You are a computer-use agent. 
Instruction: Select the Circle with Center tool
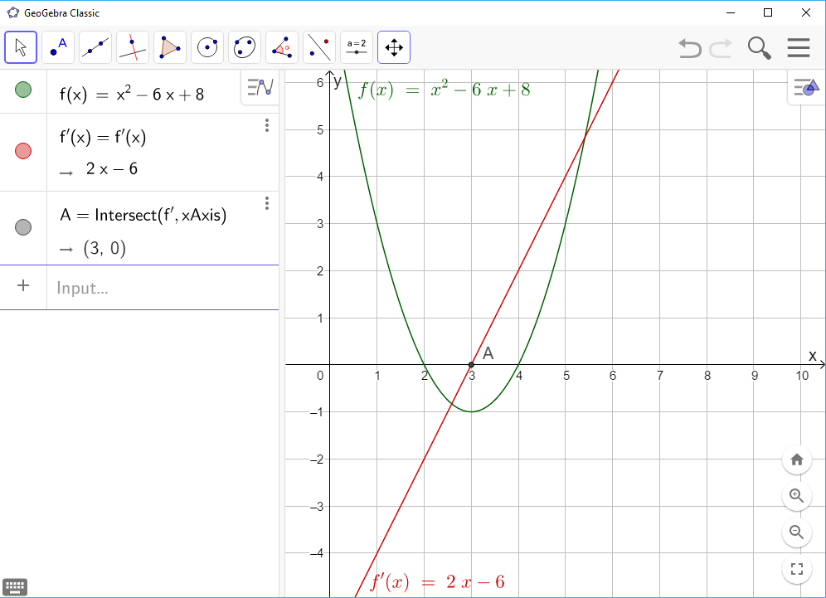[207, 47]
